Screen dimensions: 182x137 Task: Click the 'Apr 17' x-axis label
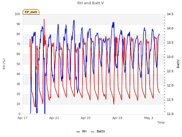tap(22, 118)
